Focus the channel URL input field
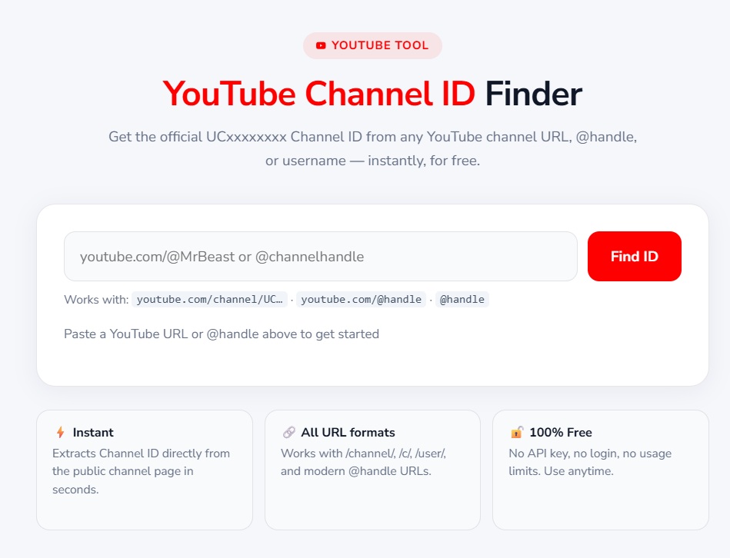The height and width of the screenshot is (558, 730). click(320, 256)
